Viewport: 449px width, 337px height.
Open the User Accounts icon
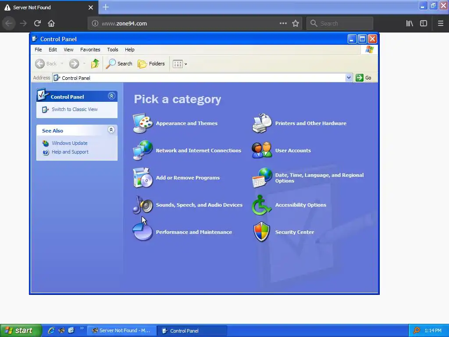262,150
